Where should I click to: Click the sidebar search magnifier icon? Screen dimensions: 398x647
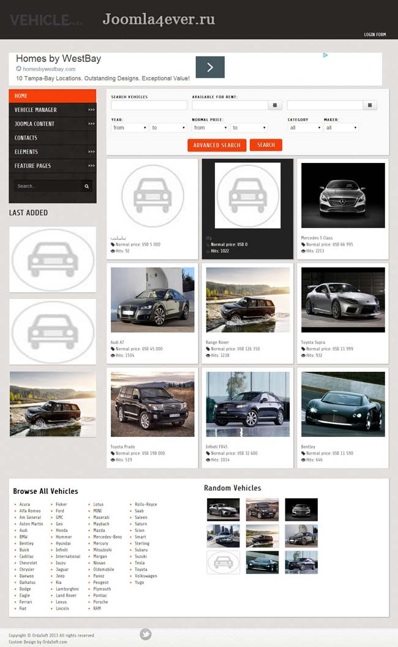pyautogui.click(x=87, y=186)
